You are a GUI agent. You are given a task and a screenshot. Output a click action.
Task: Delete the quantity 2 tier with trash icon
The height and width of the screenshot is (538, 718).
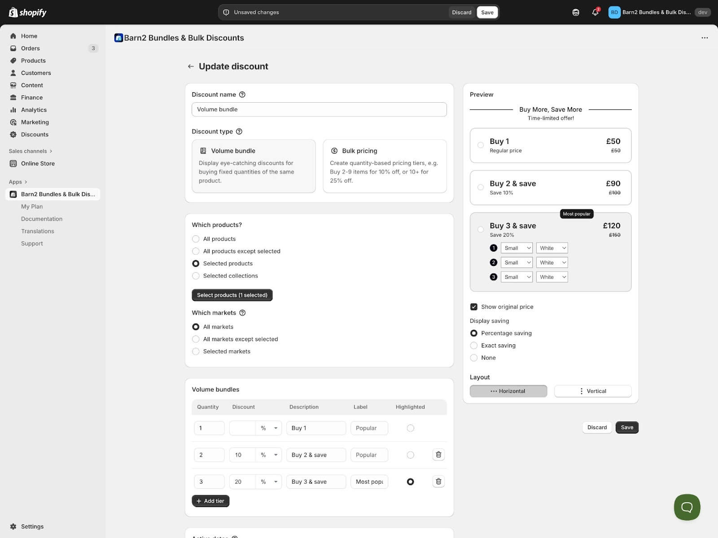438,455
